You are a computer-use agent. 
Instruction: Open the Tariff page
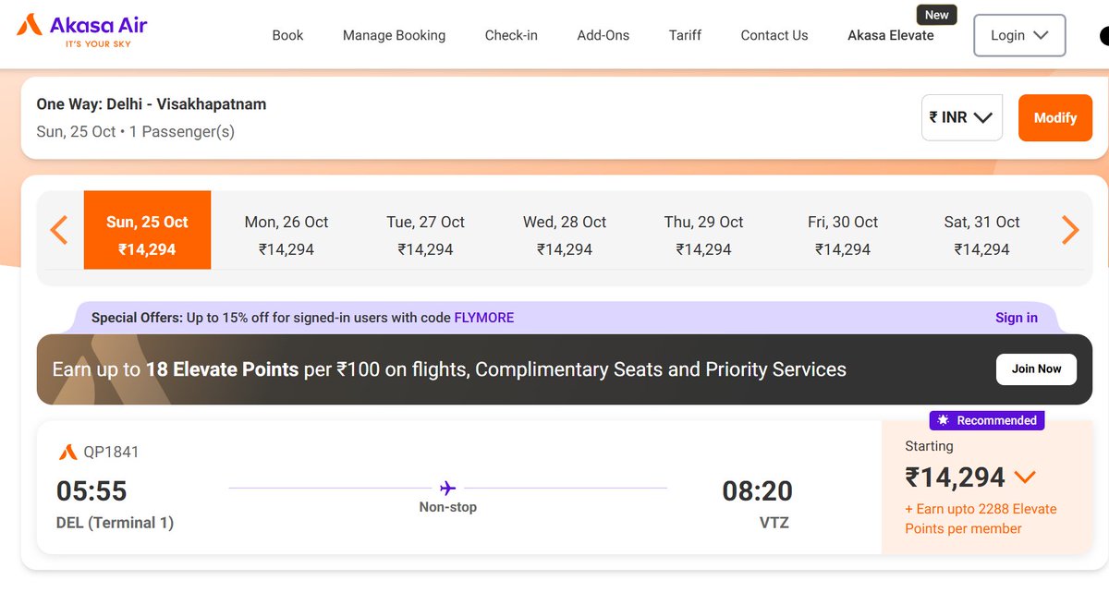pos(685,35)
